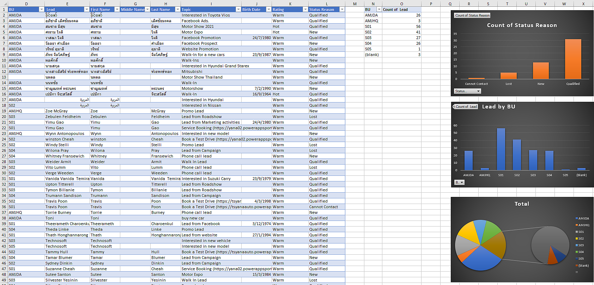Click the orange Qualified bar in chart
Screen dimensions: 594x285
573,59
